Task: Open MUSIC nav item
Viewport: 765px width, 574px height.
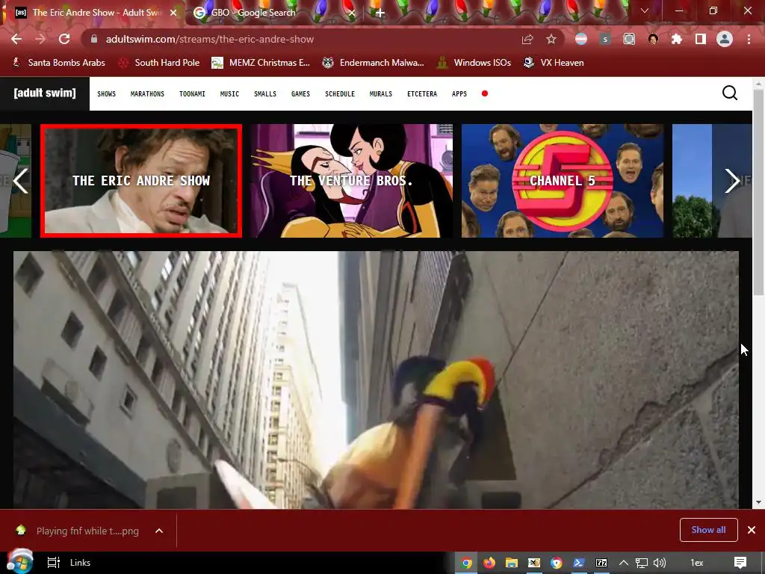Action: [229, 93]
